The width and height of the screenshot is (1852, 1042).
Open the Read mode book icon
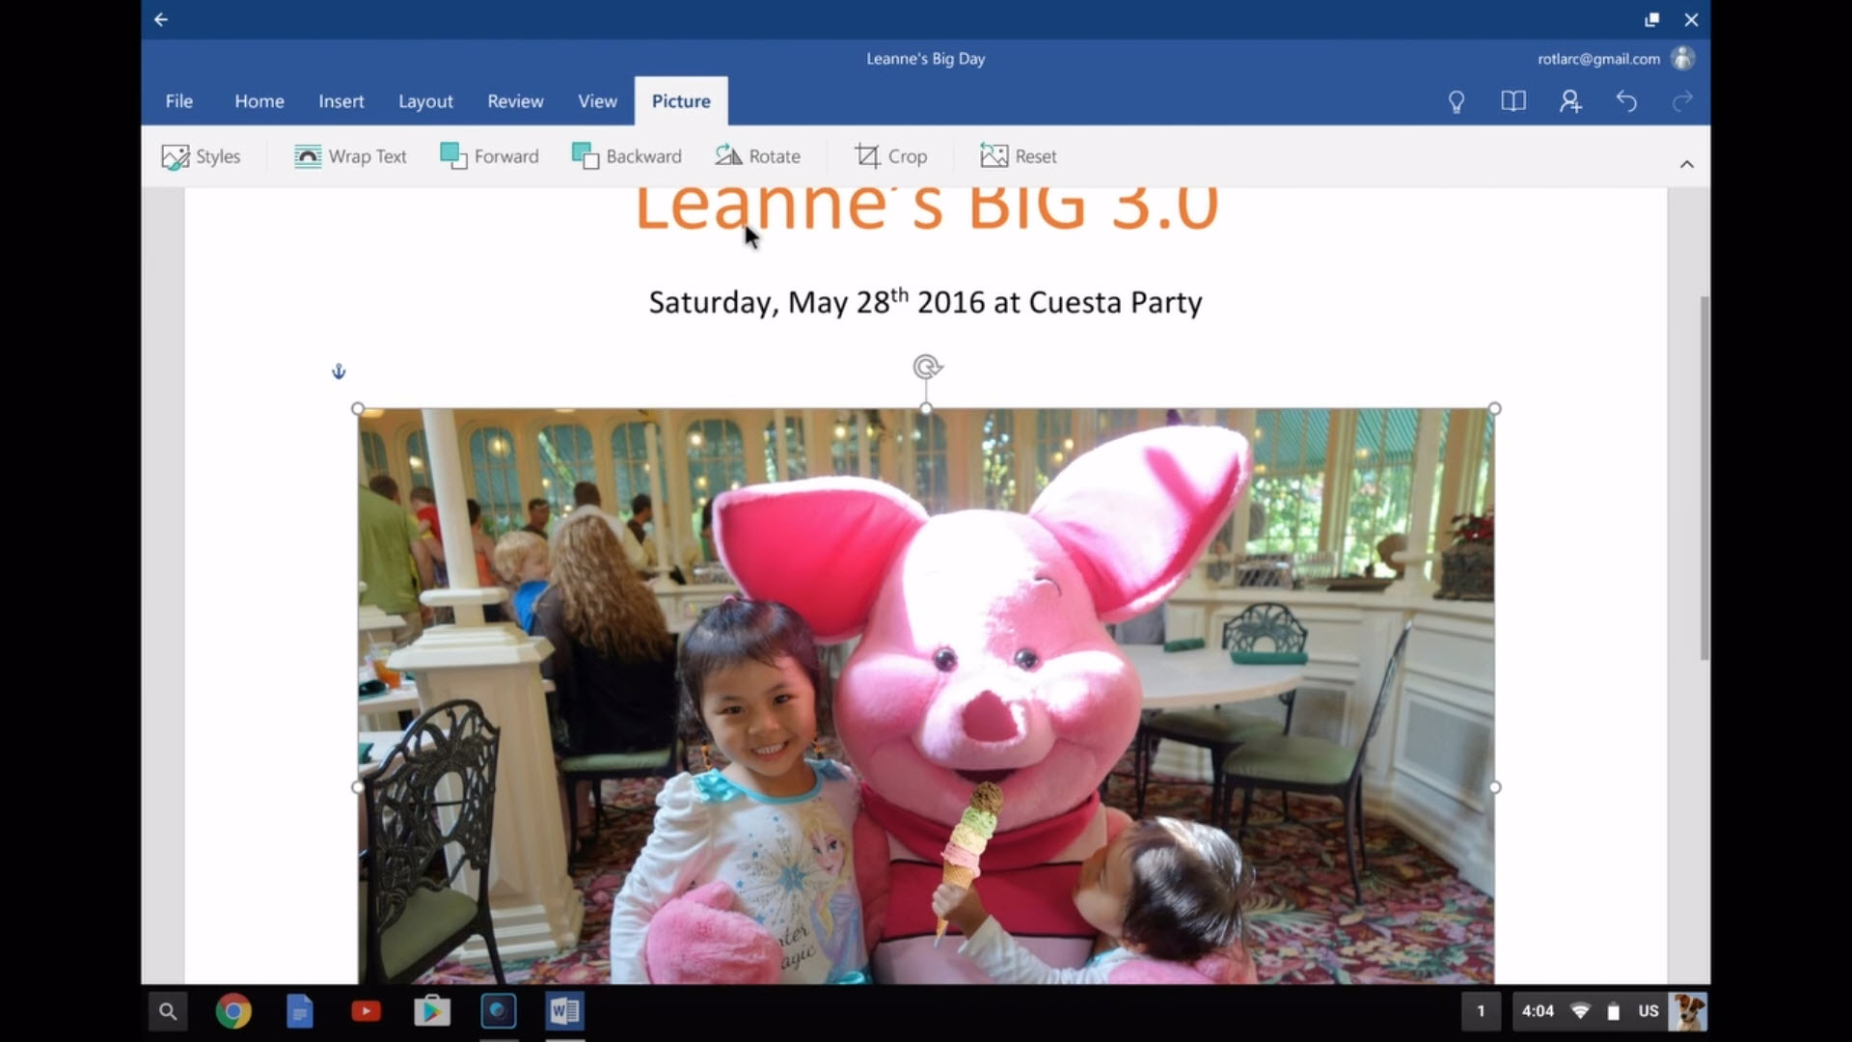tap(1513, 101)
